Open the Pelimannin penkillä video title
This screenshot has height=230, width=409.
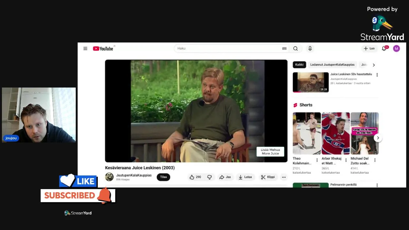click(x=343, y=185)
